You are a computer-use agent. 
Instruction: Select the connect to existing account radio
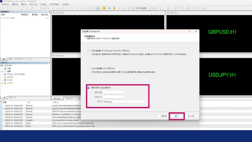point(88,87)
